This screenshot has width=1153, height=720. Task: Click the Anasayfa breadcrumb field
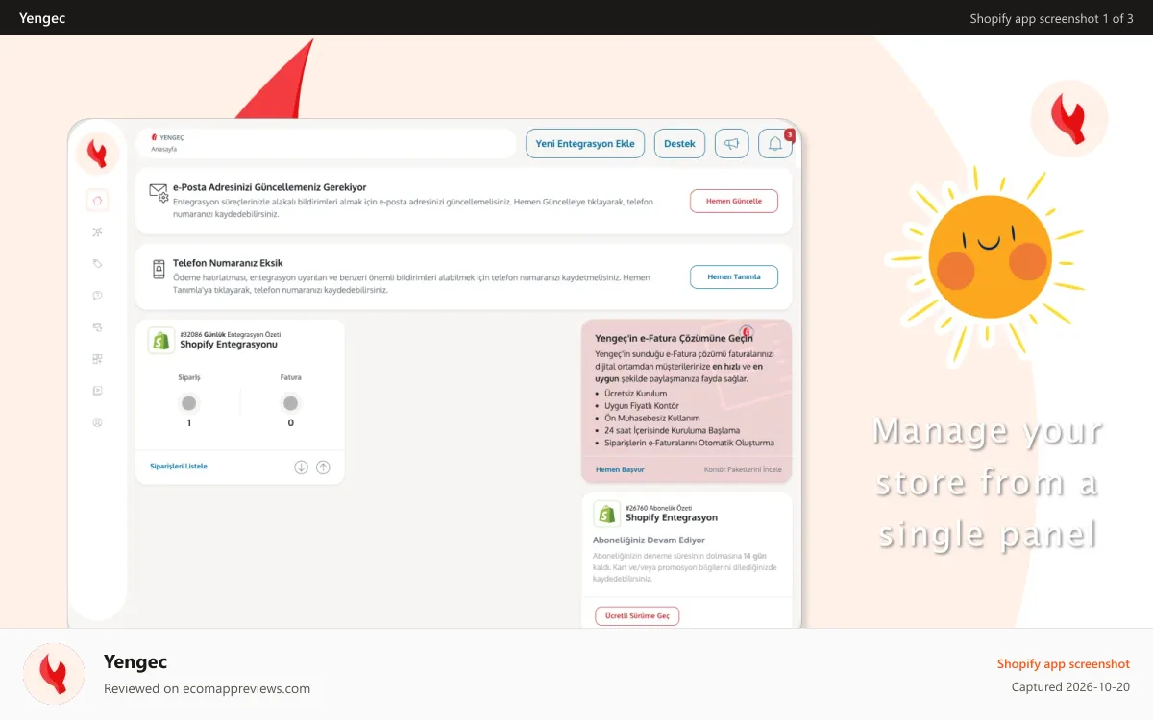click(326, 144)
